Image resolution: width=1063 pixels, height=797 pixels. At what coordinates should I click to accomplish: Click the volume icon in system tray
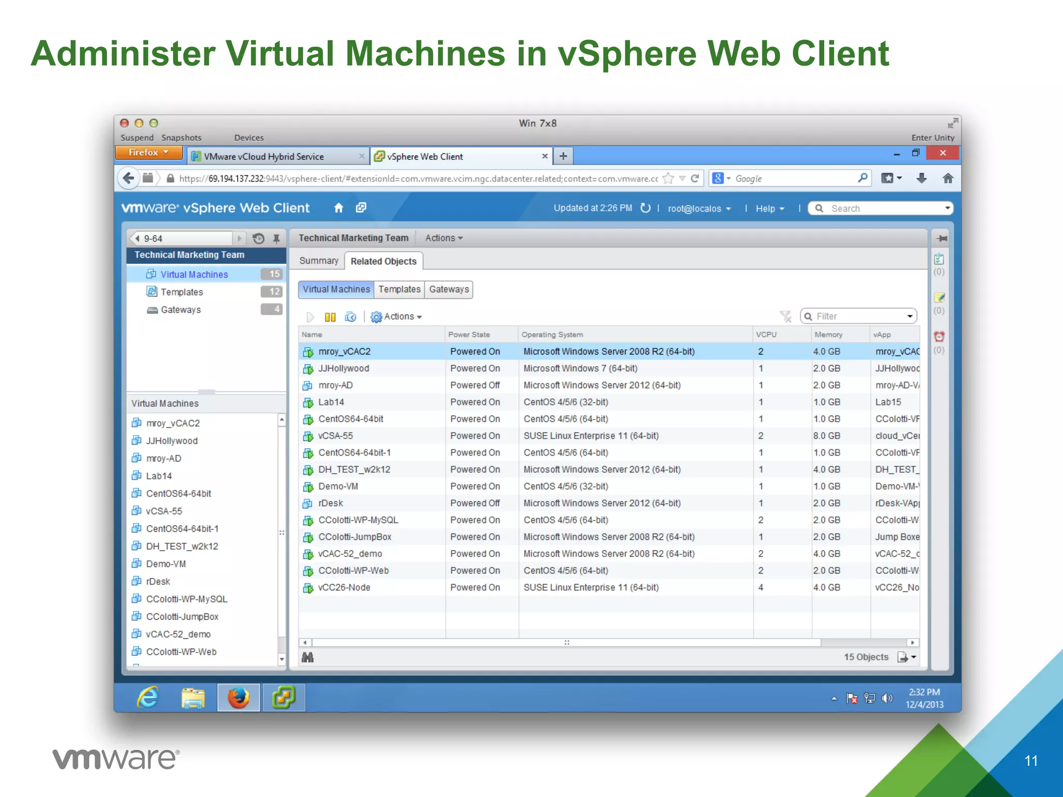[x=887, y=698]
